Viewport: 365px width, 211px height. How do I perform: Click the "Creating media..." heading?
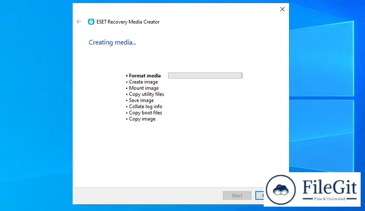pyautogui.click(x=113, y=42)
